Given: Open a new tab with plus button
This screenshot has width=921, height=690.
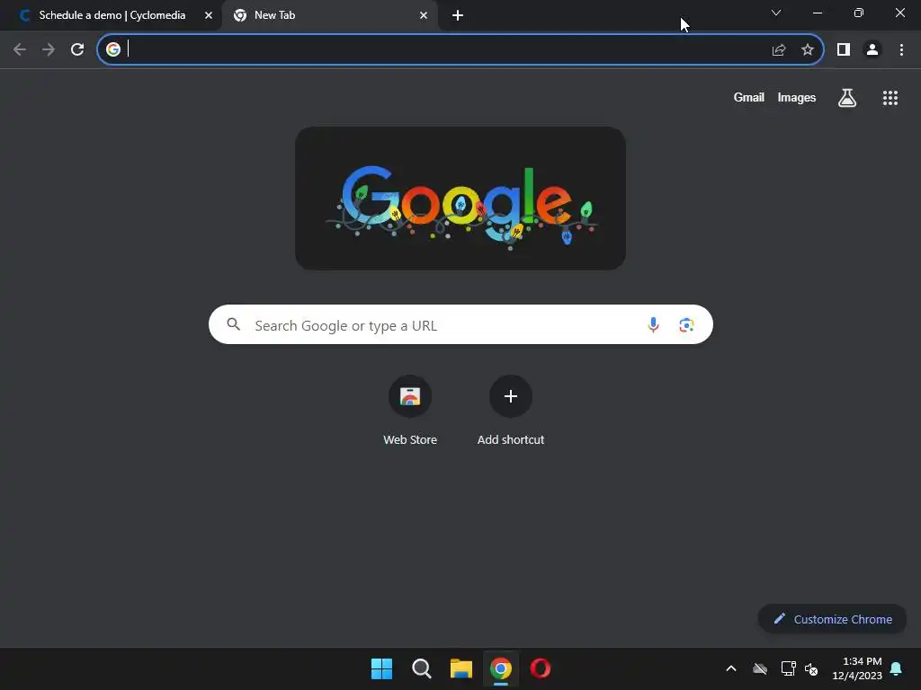Looking at the screenshot, I should (458, 15).
